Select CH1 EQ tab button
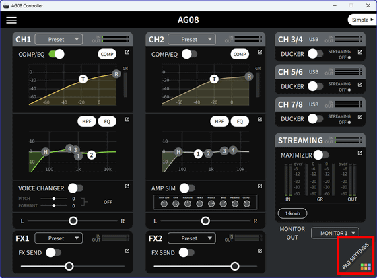The height and width of the screenshot is (278, 377). [107, 121]
